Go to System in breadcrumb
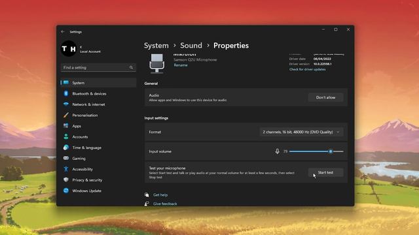The image size is (419, 235). 156,46
